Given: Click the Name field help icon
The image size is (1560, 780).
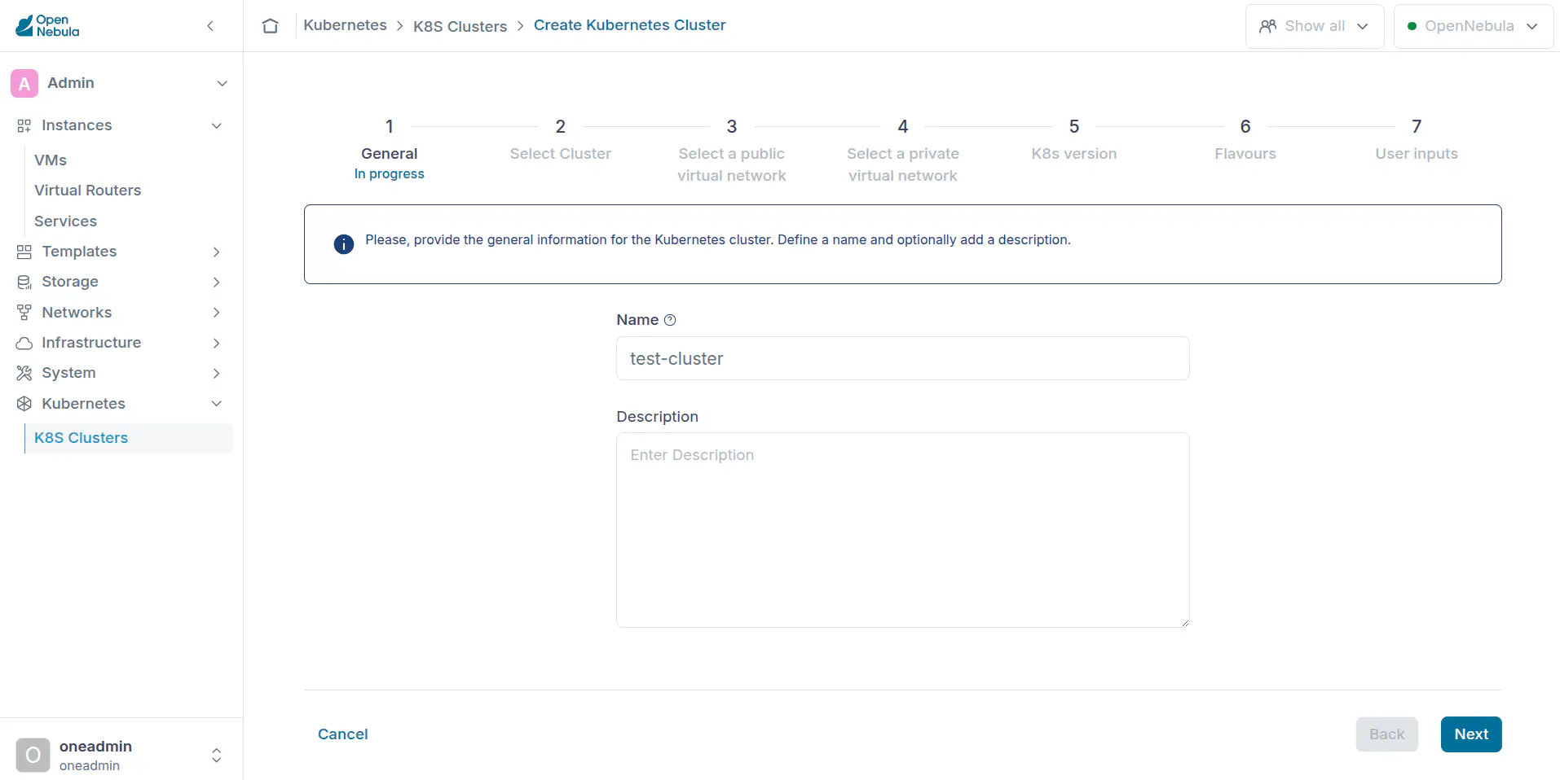Looking at the screenshot, I should pyautogui.click(x=670, y=320).
